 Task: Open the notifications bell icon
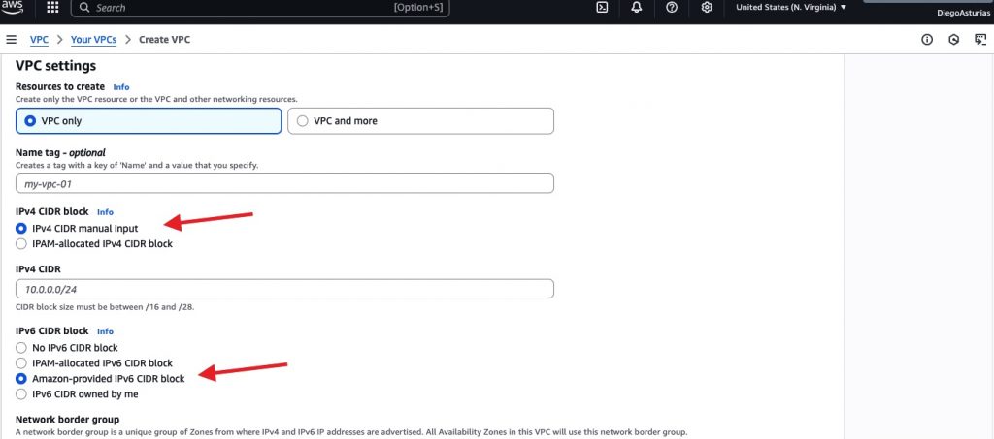pyautogui.click(x=637, y=7)
